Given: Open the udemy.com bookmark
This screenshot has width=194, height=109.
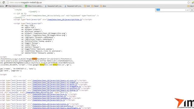Looking at the screenshot, I should click(34, 6).
